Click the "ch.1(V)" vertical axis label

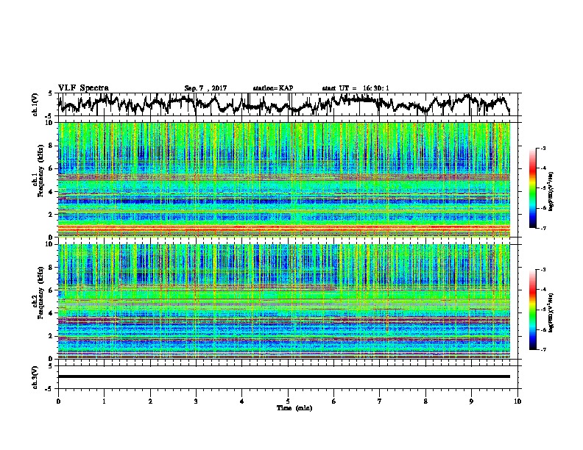tap(35, 104)
